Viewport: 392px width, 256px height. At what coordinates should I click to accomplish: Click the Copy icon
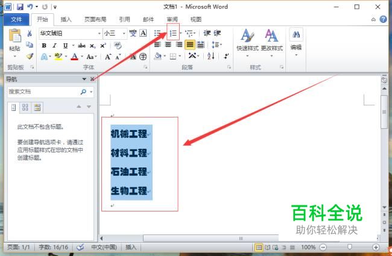tap(30, 45)
